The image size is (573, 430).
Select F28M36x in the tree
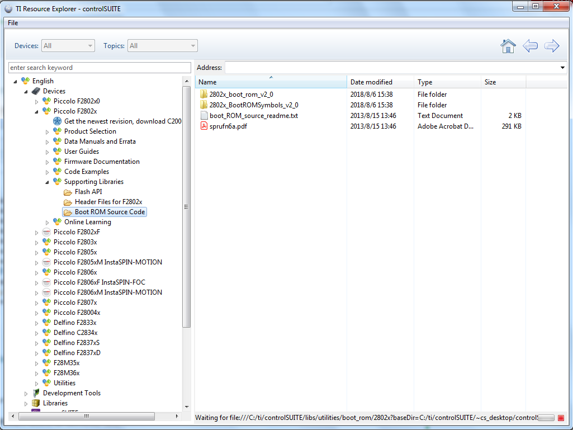click(x=67, y=373)
